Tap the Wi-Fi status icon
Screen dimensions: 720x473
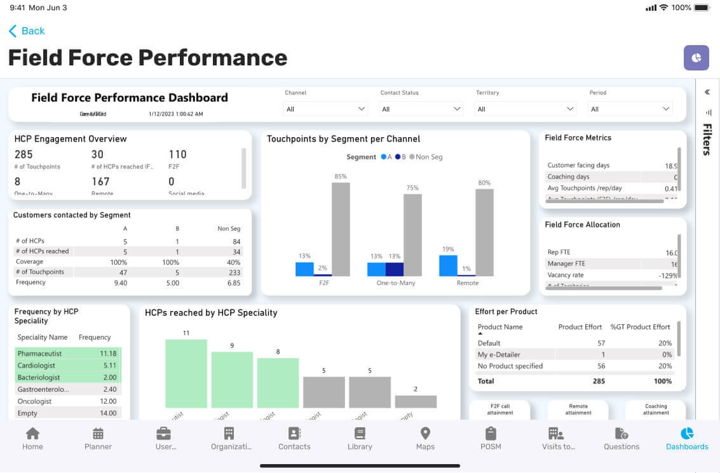click(663, 8)
